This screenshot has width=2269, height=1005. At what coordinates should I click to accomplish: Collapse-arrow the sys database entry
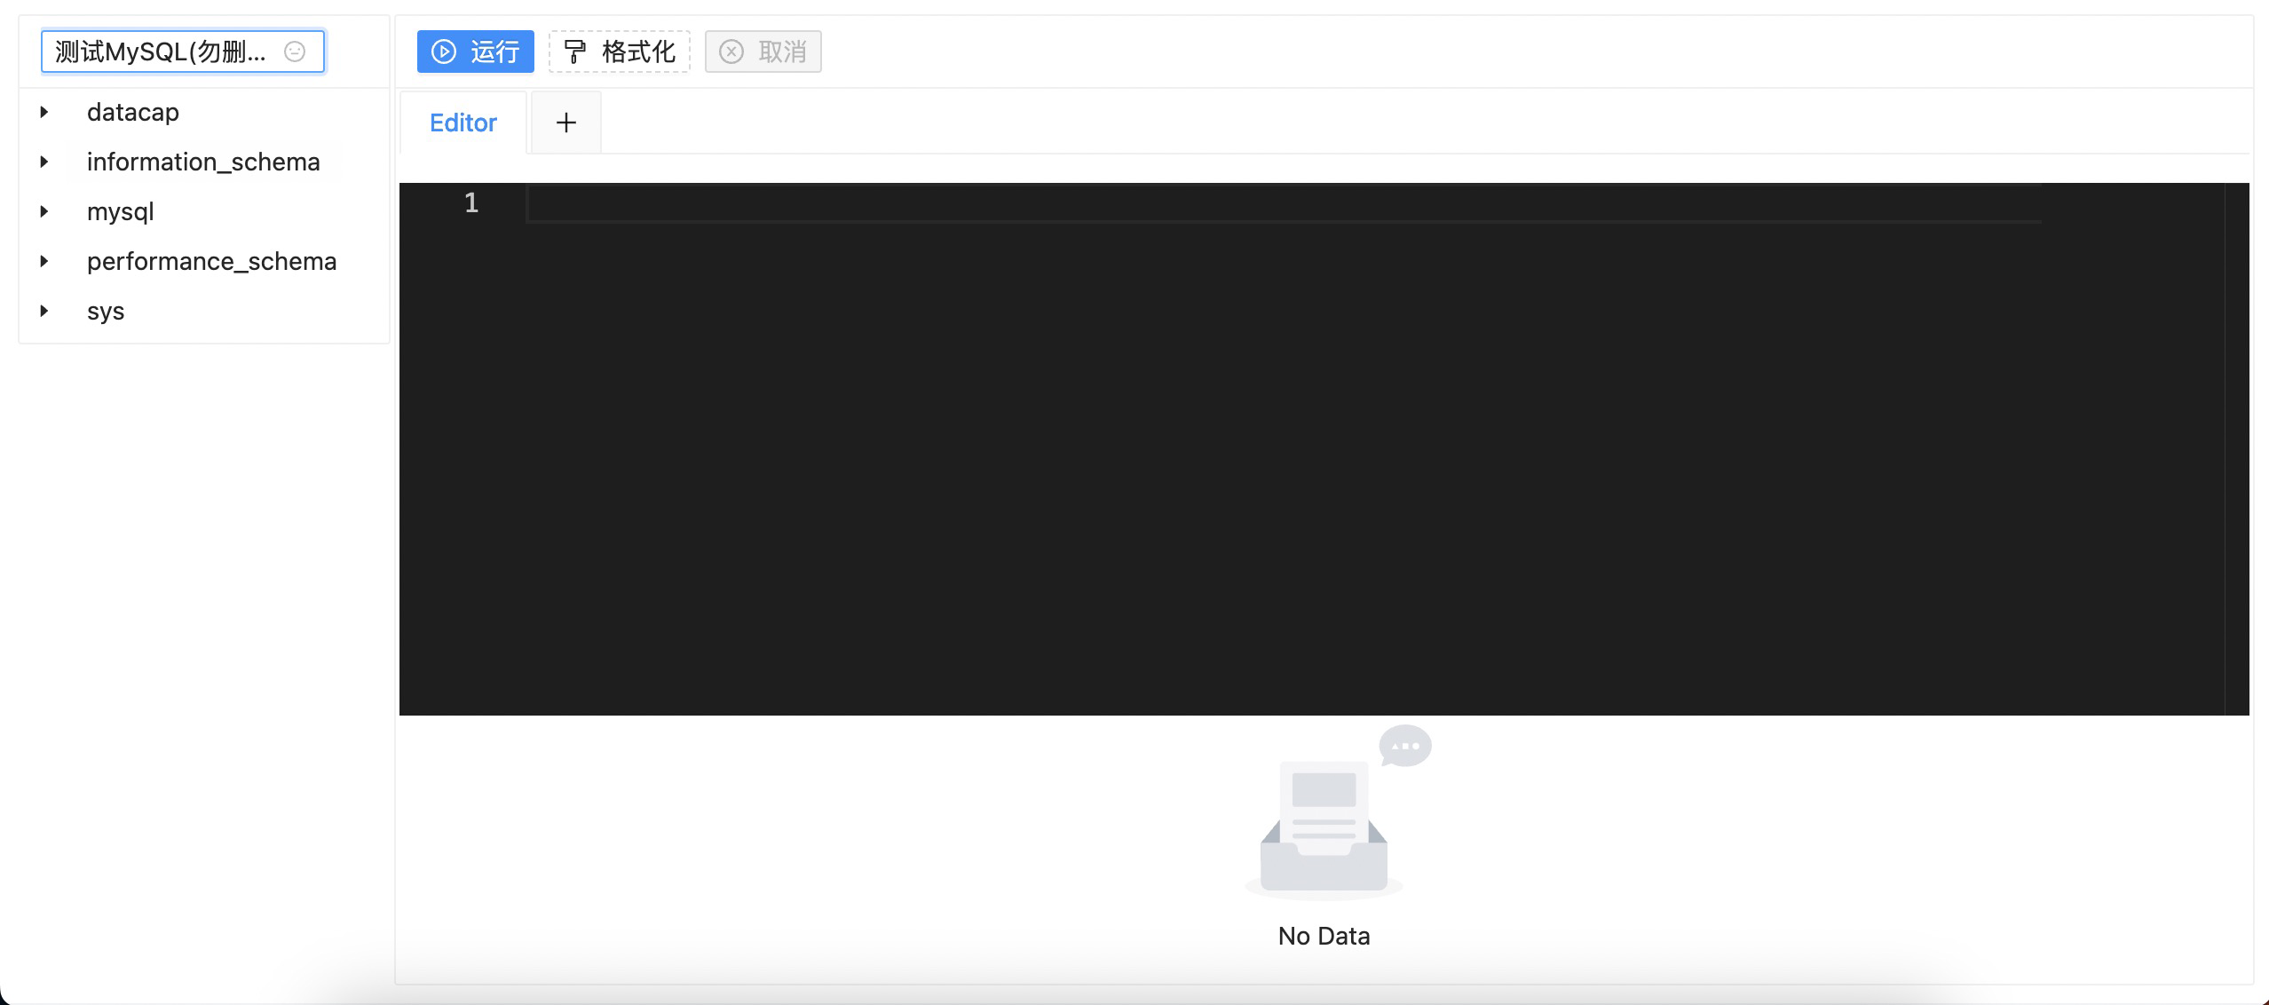pos(44,310)
